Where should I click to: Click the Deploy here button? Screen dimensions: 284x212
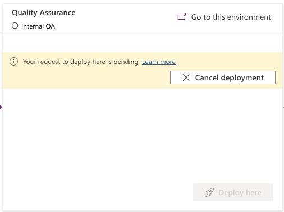point(233,192)
